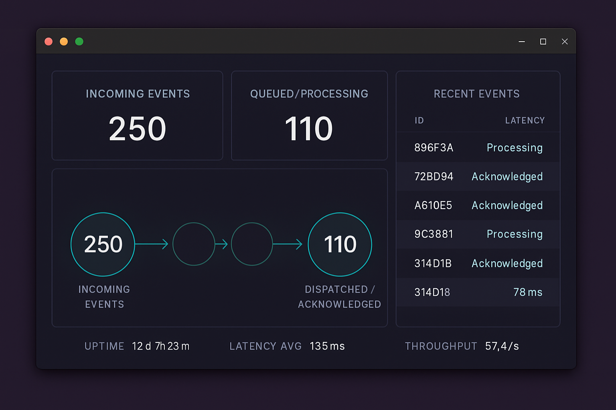616x410 pixels.
Task: Click the Dispatched/Acknowledged pipeline node
Action: coord(340,244)
